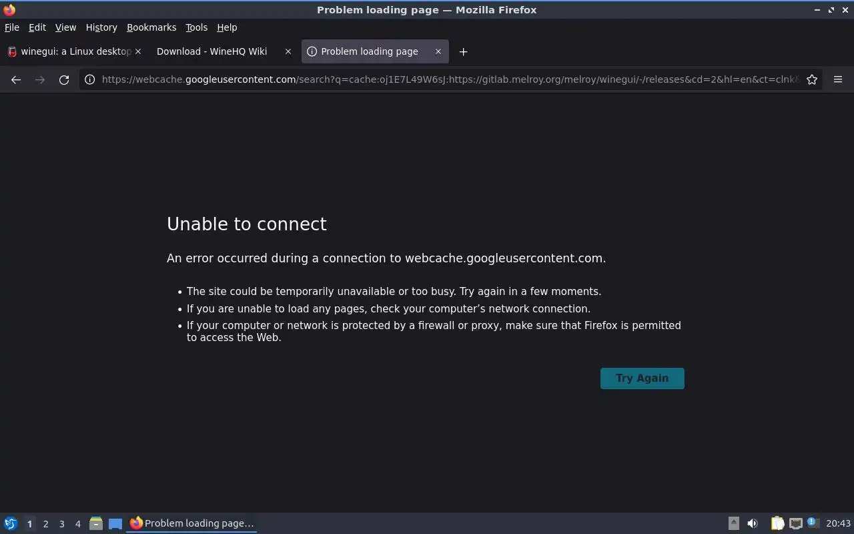
Task: Switch to workspace 4
Action: [x=77, y=524]
